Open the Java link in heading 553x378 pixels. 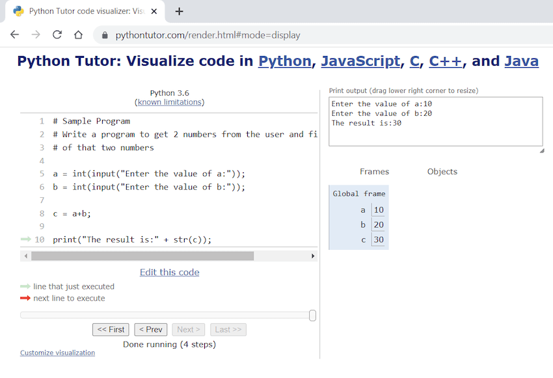point(521,61)
